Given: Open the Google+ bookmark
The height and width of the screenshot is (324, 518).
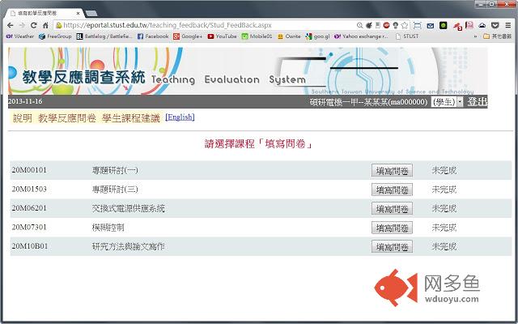Looking at the screenshot, I should click(188, 36).
